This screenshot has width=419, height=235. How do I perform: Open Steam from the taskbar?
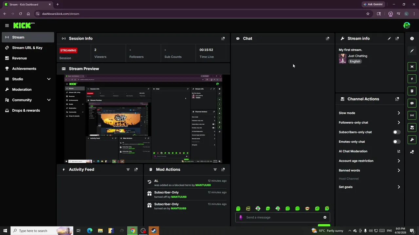[x=154, y=231]
